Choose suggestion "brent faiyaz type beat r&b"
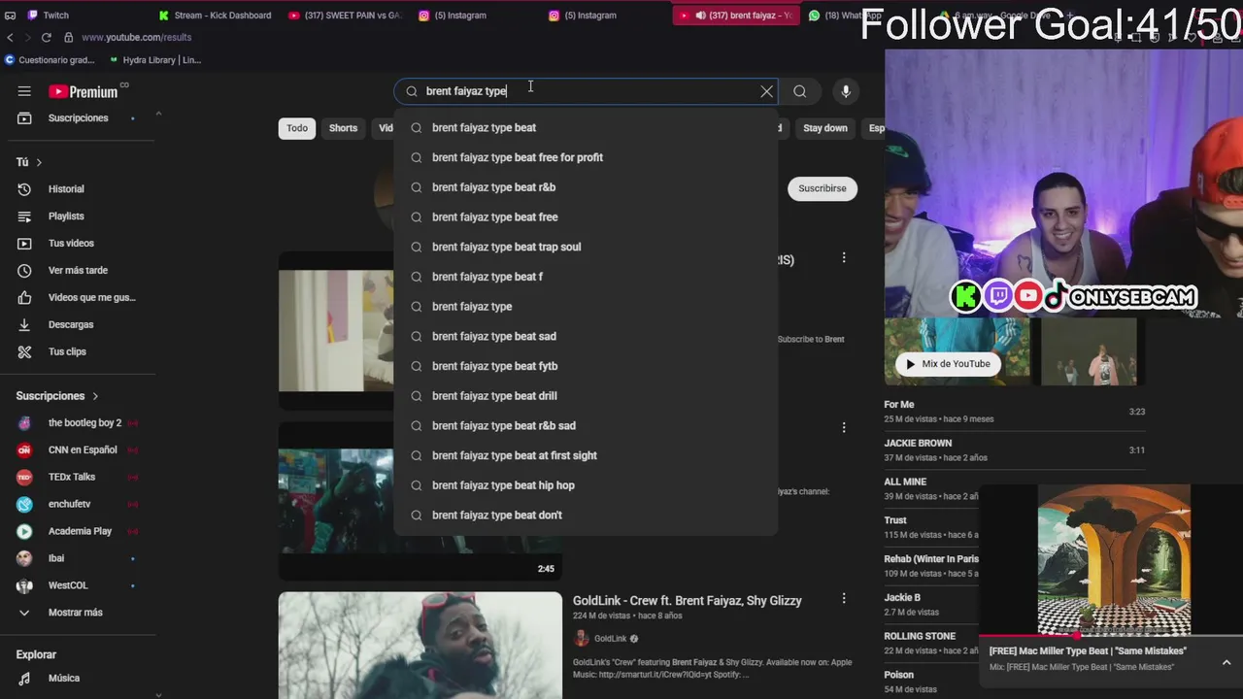Viewport: 1243px width, 699px height. 586,187
